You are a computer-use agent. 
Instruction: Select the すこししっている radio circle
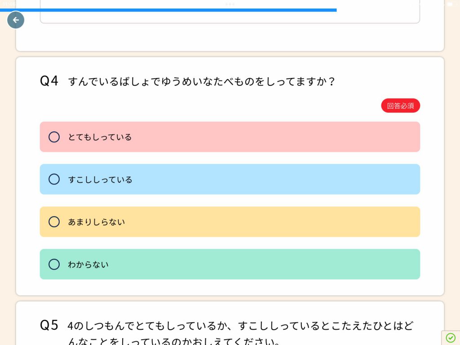click(54, 179)
